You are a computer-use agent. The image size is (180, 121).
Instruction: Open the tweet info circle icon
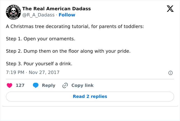coord(170,73)
